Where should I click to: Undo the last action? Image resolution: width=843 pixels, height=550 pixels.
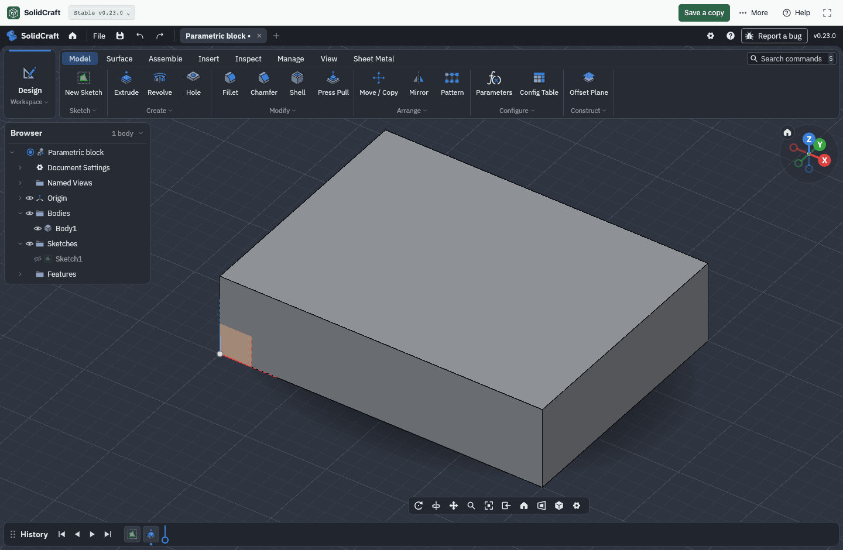click(140, 36)
